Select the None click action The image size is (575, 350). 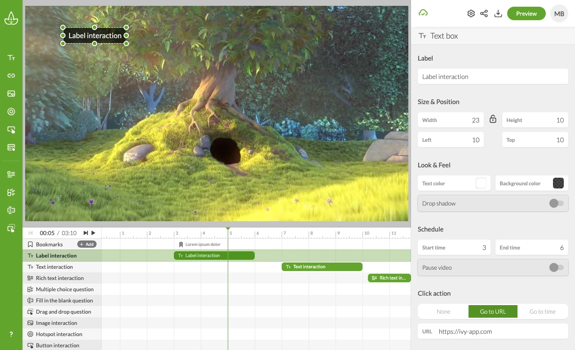[x=443, y=311]
